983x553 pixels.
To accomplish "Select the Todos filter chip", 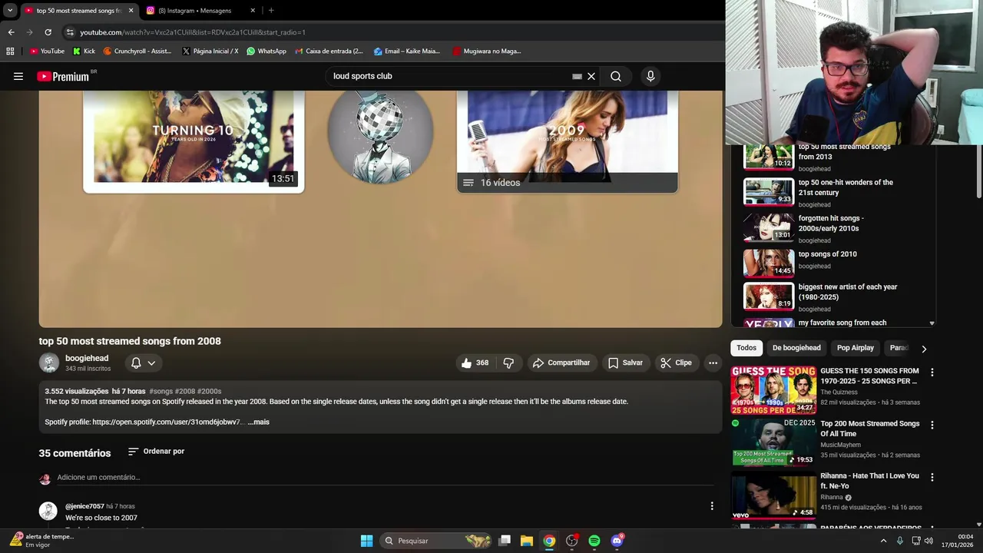I will (x=746, y=348).
